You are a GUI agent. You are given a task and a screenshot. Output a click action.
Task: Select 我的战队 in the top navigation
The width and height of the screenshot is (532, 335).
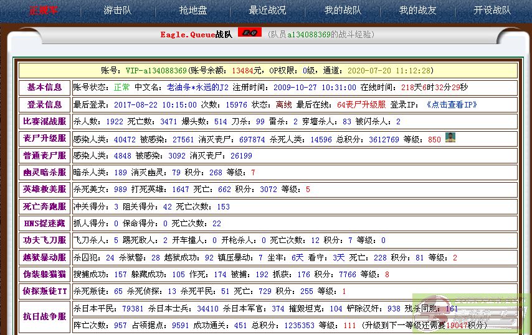[343, 10]
